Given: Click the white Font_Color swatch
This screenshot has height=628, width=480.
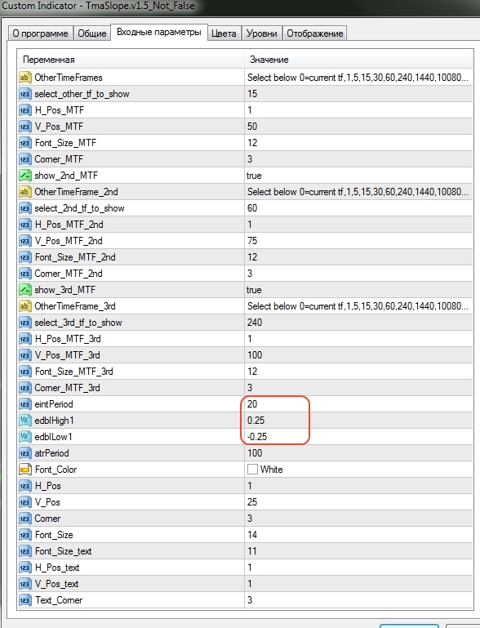Looking at the screenshot, I should (x=252, y=469).
